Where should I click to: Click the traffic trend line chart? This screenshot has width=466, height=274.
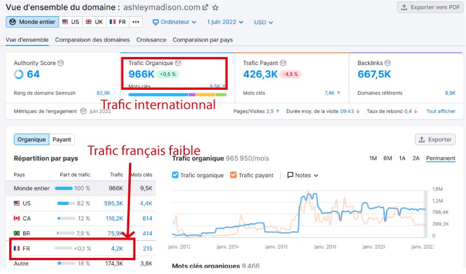pos(299,214)
